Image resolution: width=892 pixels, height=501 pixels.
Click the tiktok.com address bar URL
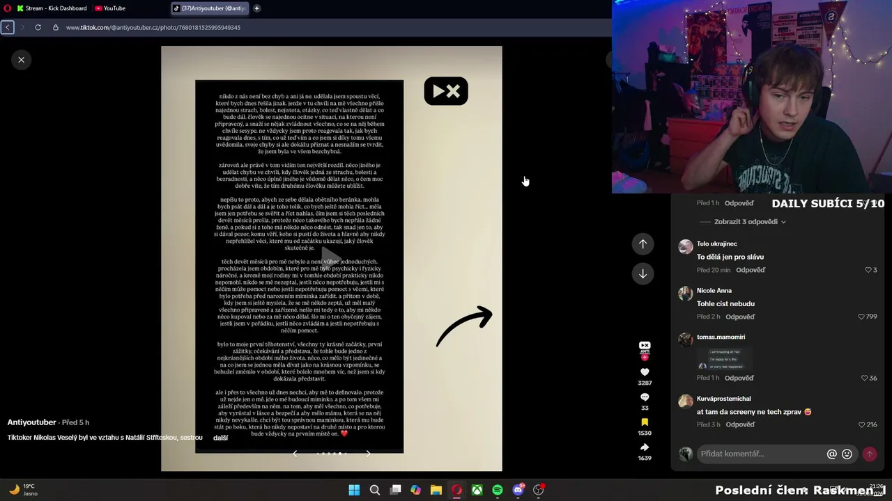click(x=153, y=27)
